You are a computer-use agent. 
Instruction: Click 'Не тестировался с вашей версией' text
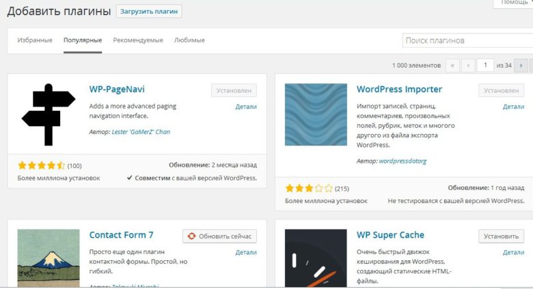coord(456,201)
